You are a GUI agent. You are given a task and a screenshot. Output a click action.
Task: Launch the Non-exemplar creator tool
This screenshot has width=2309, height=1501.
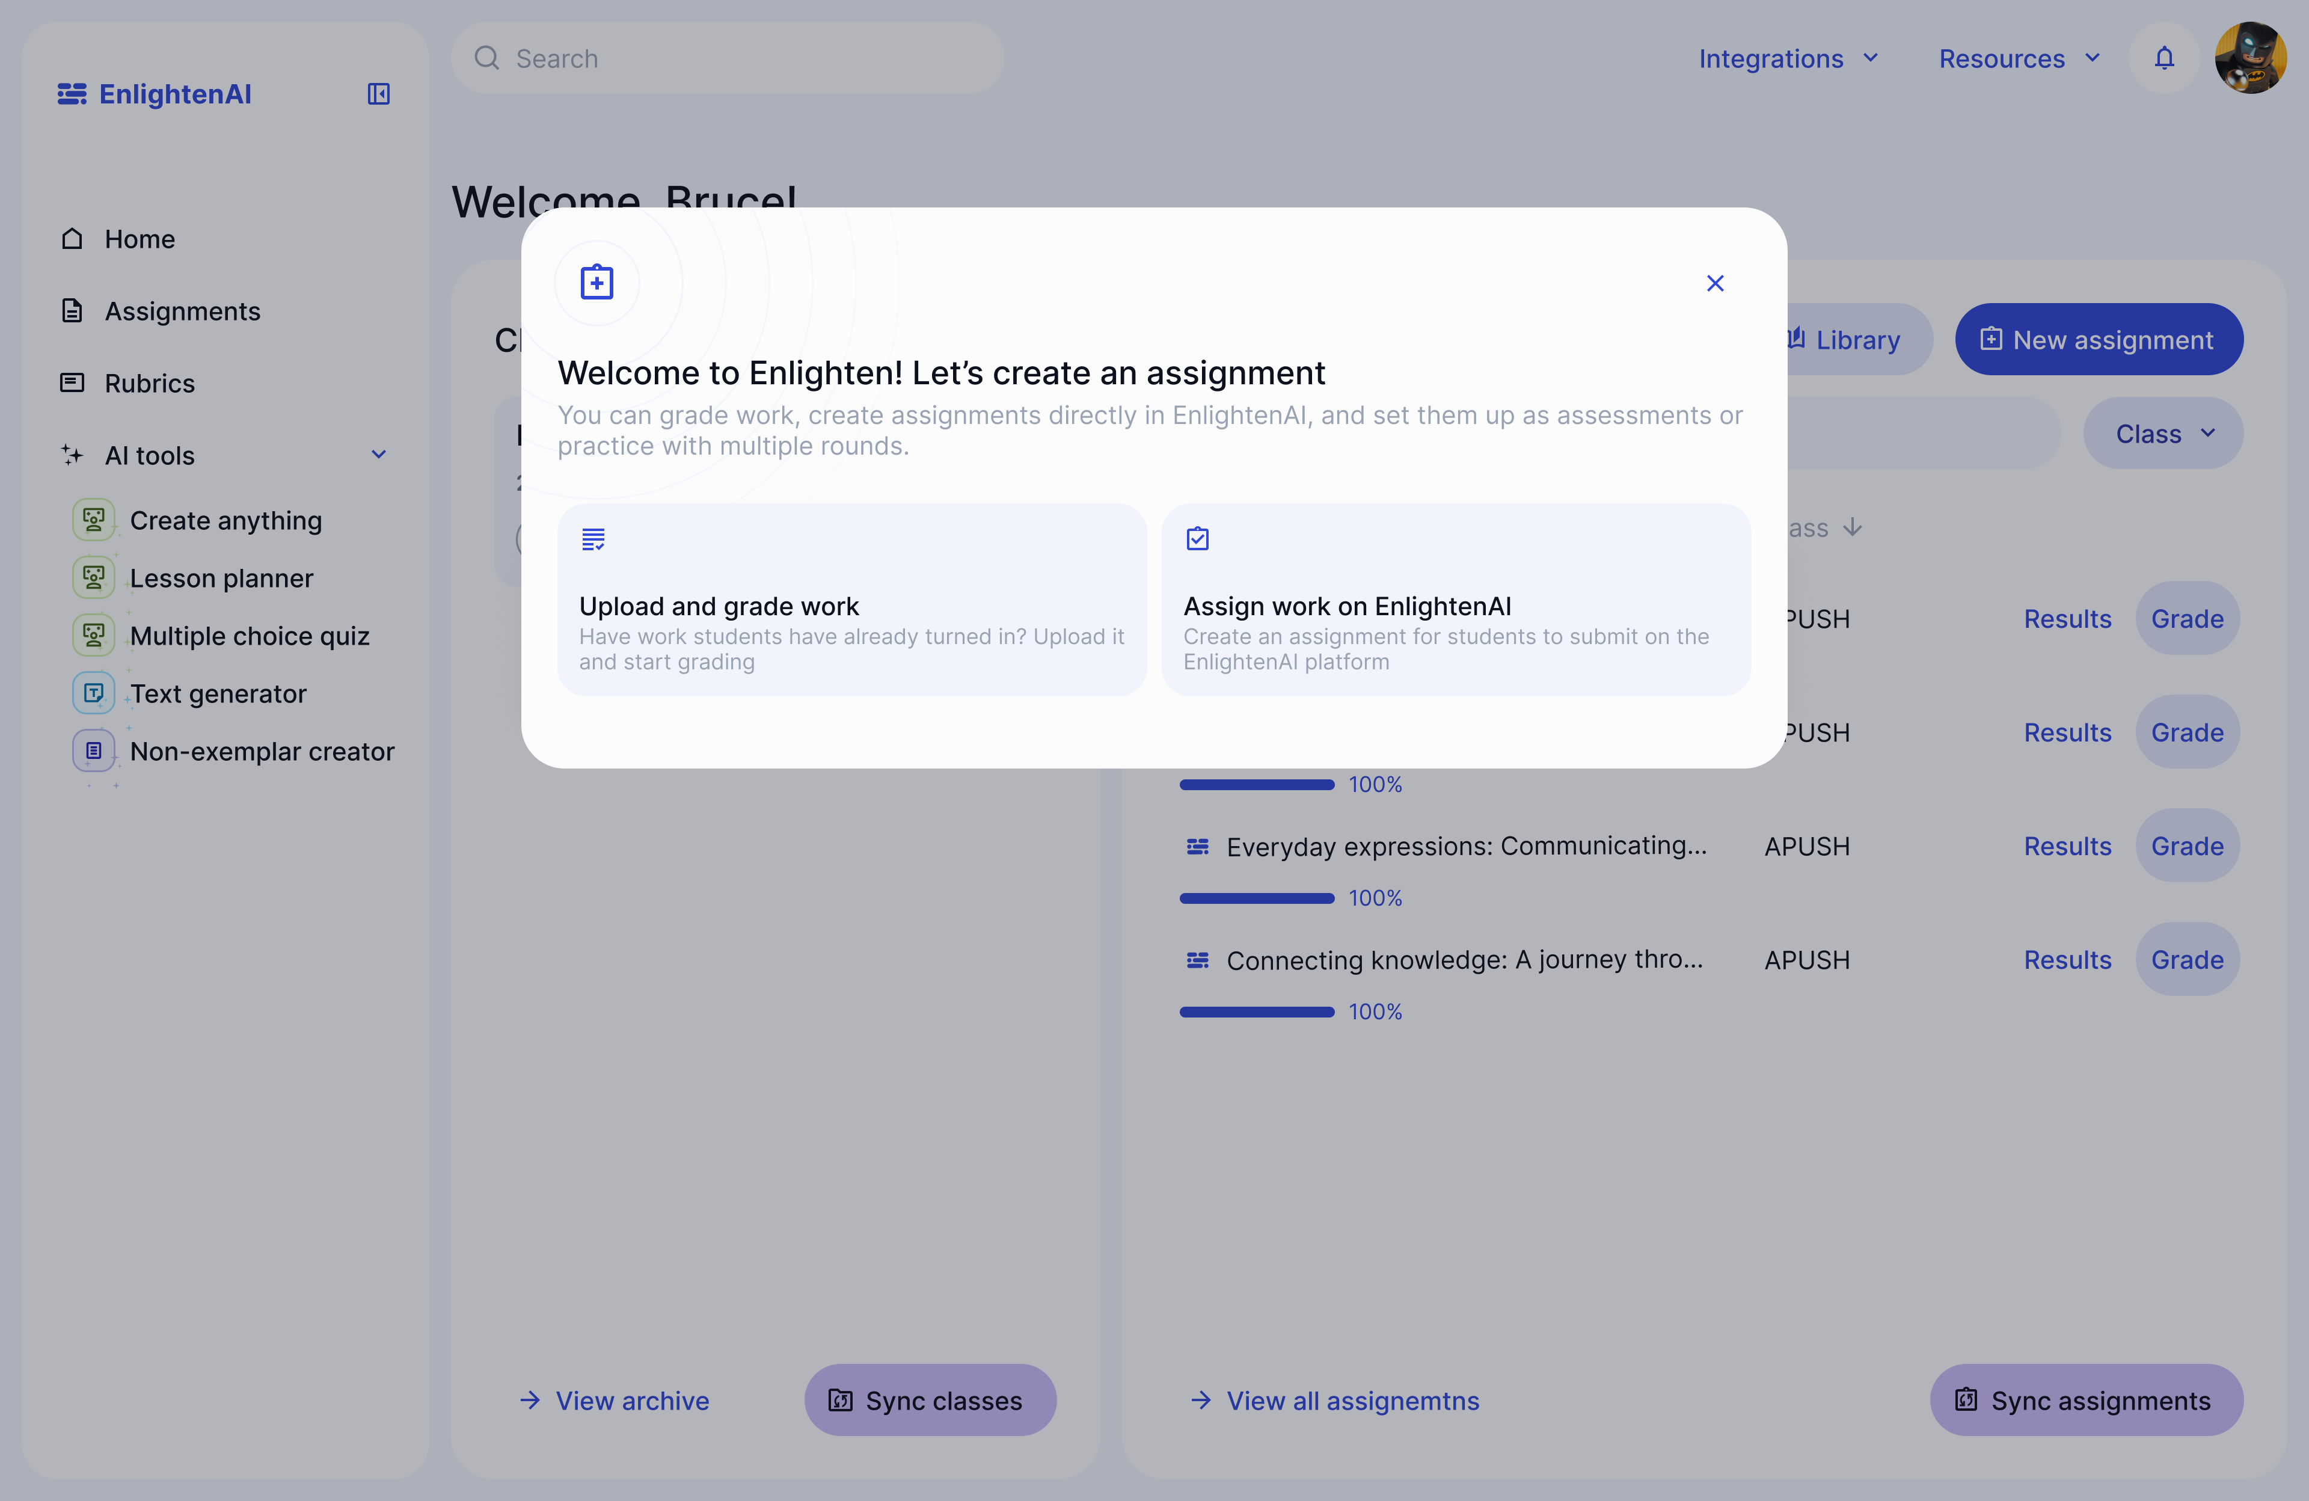[x=262, y=750]
